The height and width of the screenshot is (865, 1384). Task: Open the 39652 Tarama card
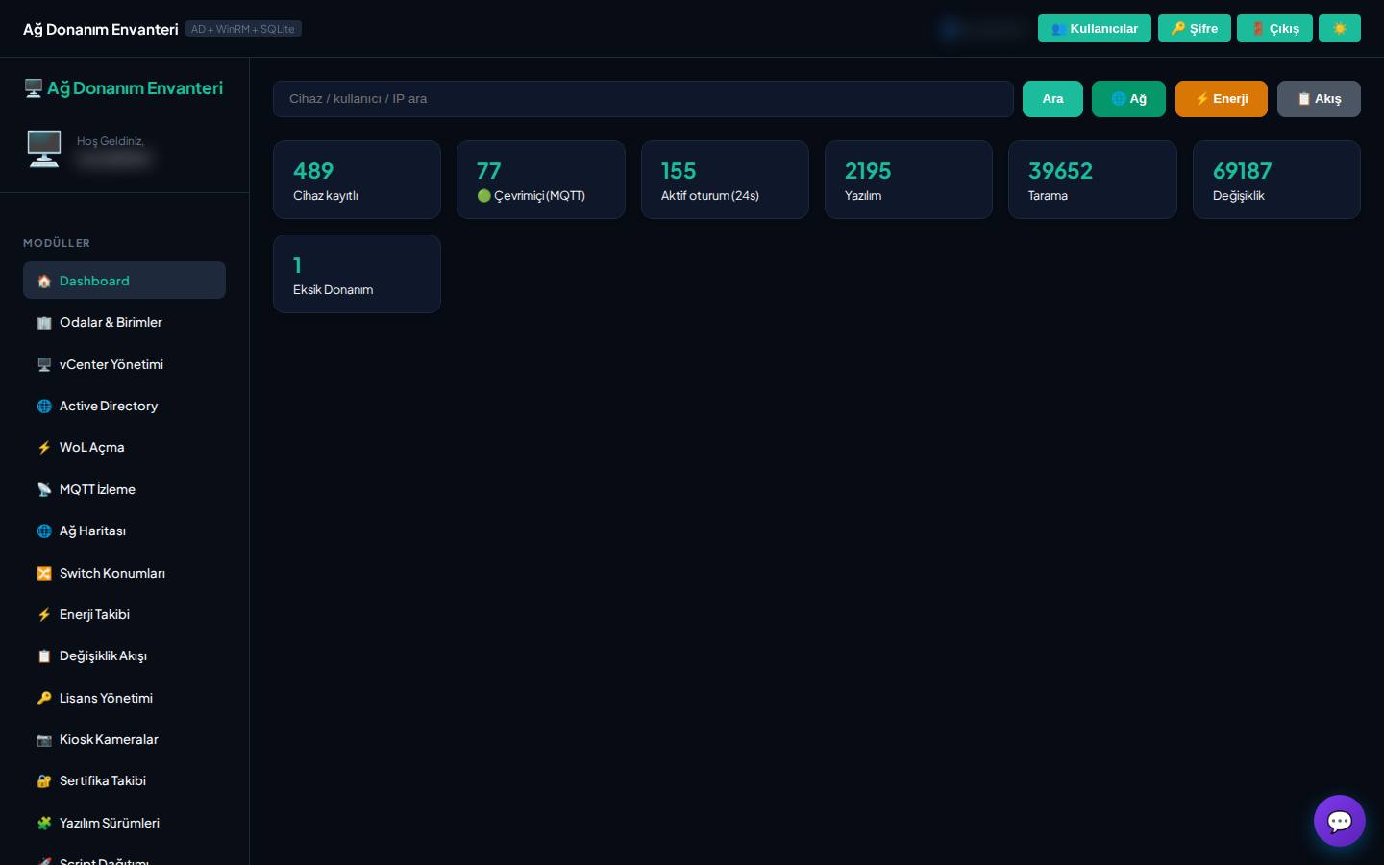pos(1093,180)
